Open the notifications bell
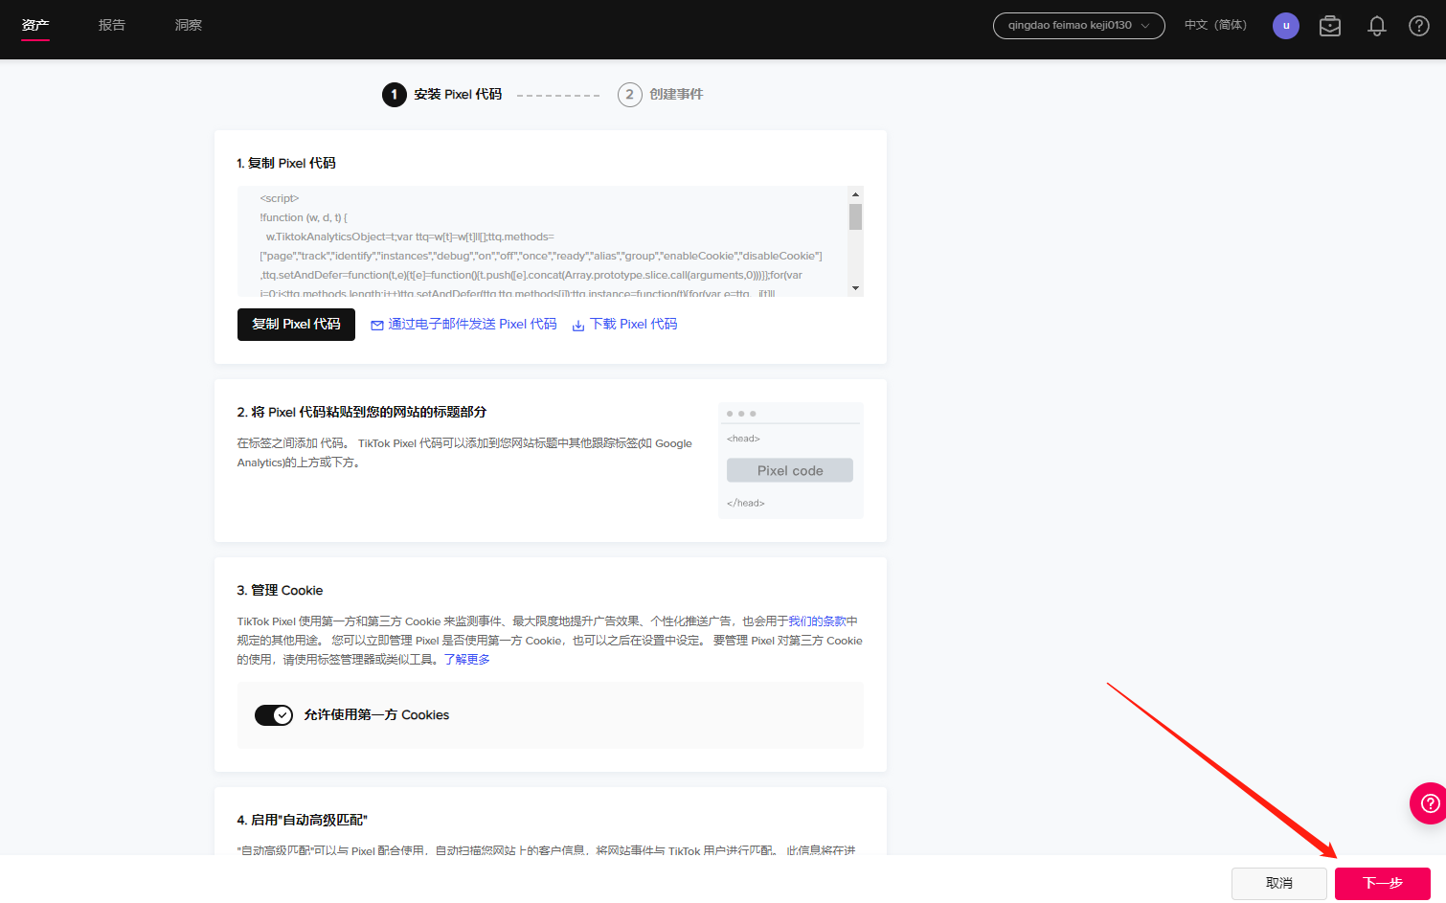The image size is (1446, 903). coord(1377,26)
